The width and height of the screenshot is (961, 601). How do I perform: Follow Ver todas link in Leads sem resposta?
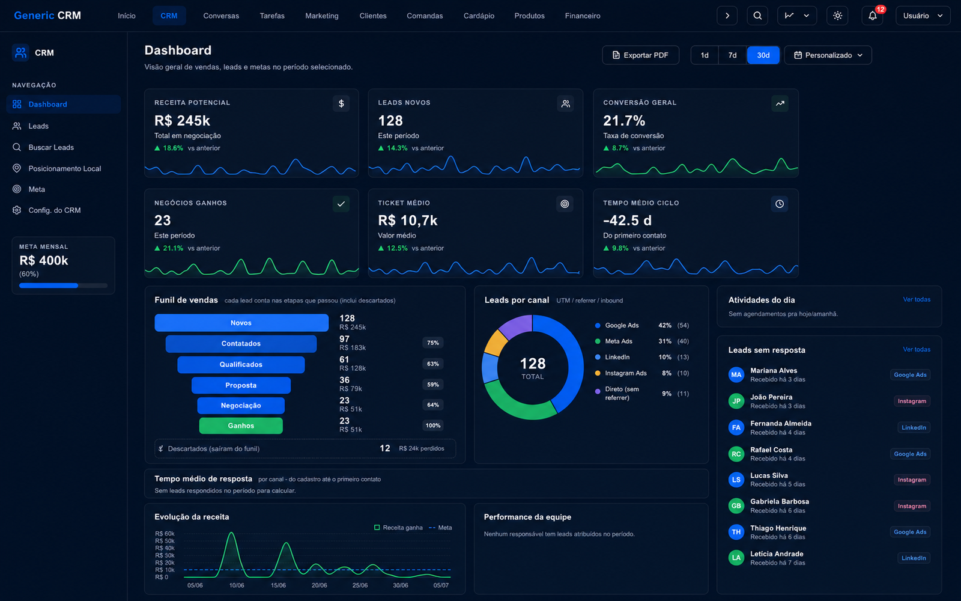917,349
